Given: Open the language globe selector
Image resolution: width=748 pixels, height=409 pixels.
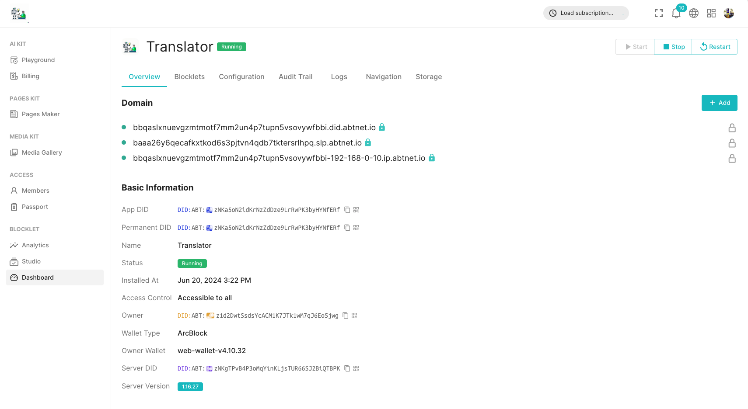Looking at the screenshot, I should click(693, 14).
